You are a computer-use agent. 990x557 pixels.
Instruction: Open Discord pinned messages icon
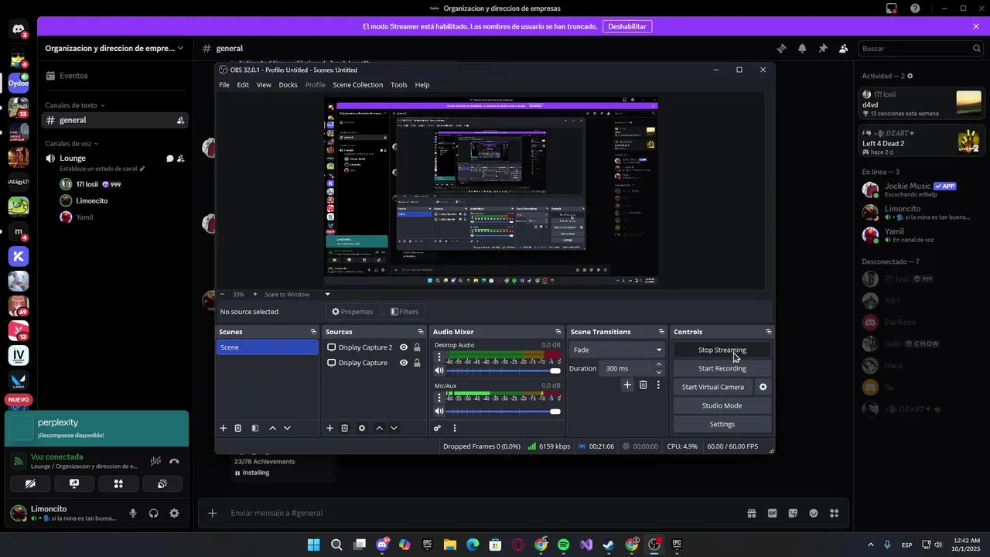click(823, 48)
